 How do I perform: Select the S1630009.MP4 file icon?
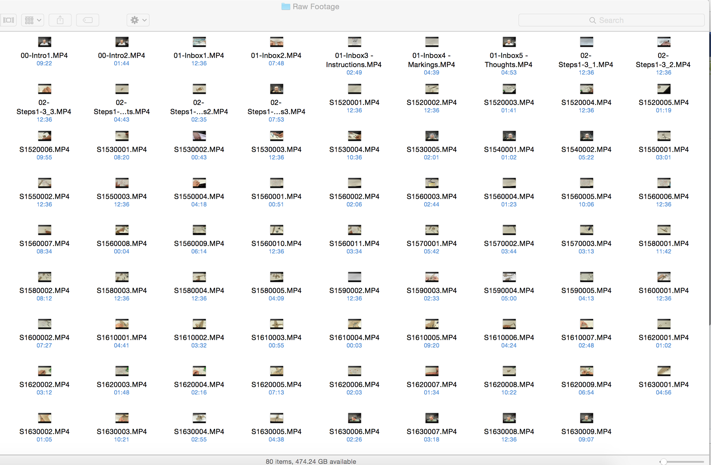586,418
